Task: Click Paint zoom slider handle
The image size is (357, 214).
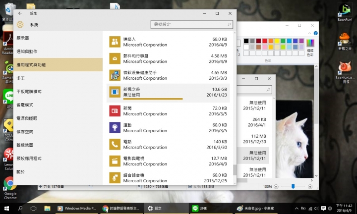Action: [293, 186]
